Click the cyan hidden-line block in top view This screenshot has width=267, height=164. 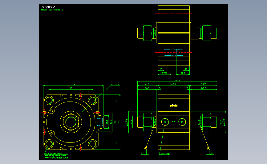point(173,52)
